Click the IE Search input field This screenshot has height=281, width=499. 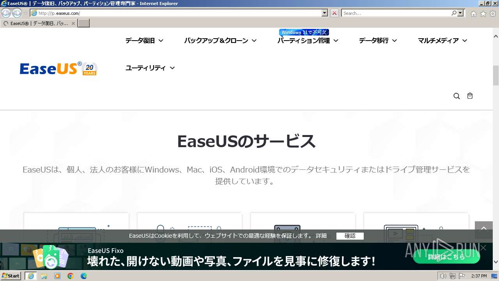pos(396,13)
